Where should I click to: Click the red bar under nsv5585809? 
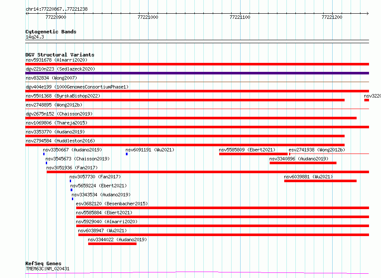tap(253, 154)
